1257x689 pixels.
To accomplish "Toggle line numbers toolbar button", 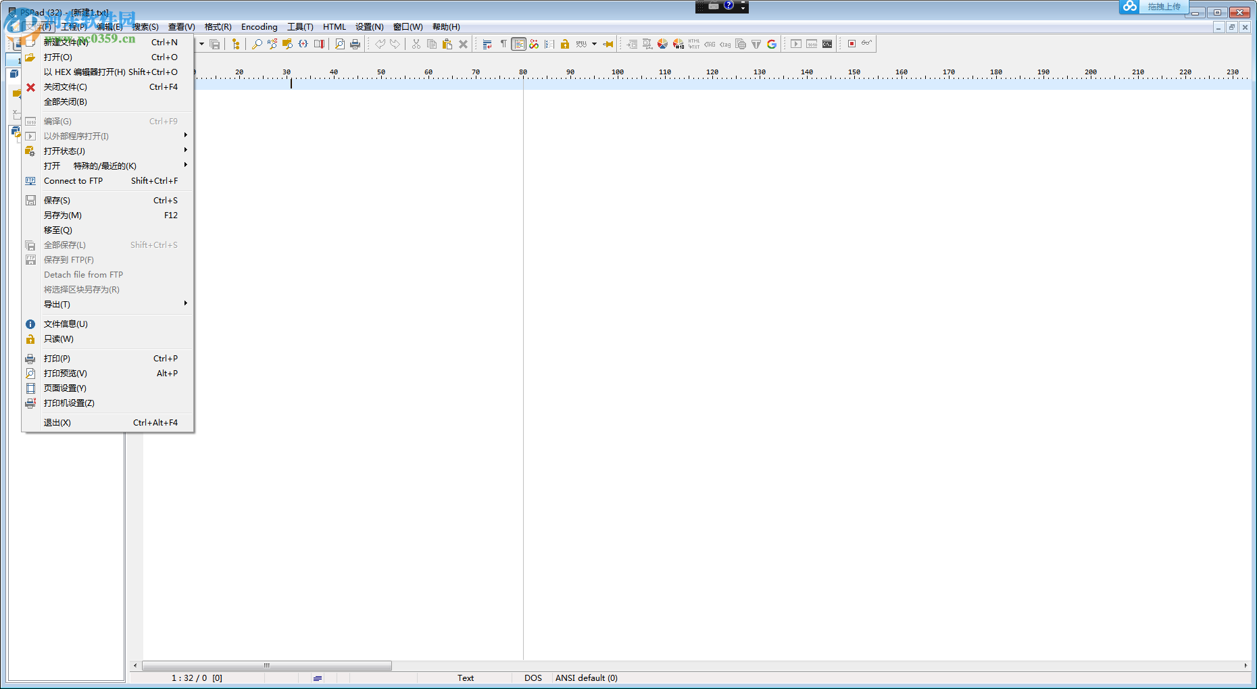I will (549, 45).
